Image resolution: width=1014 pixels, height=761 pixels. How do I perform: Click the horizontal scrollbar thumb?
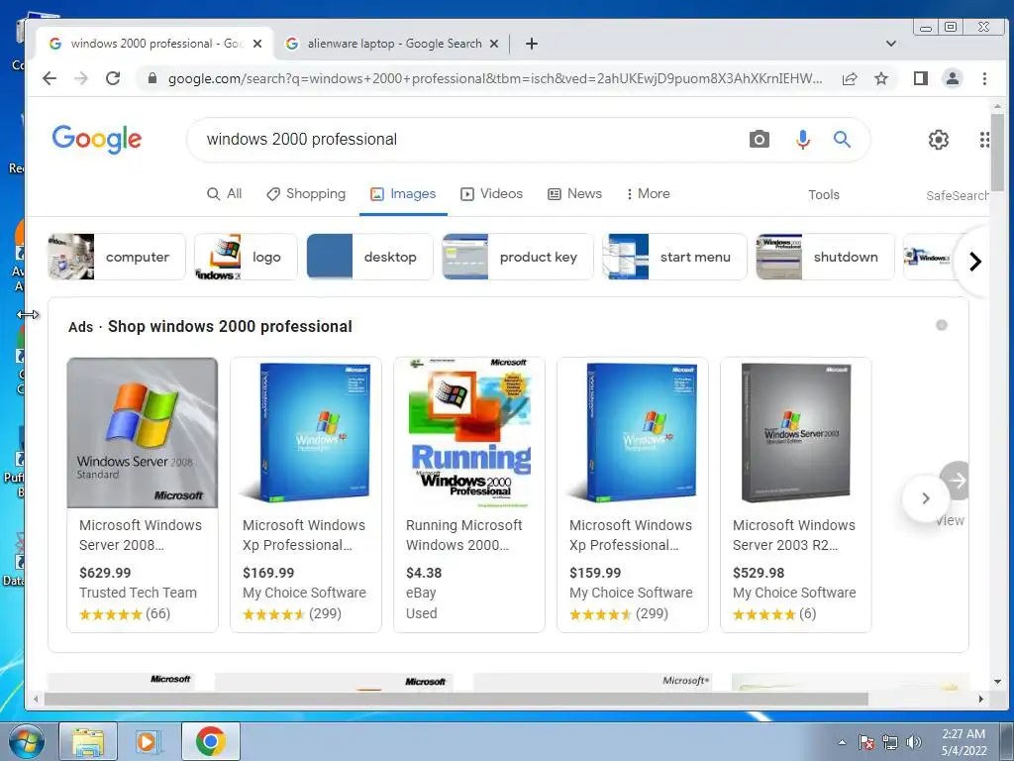tap(456, 699)
